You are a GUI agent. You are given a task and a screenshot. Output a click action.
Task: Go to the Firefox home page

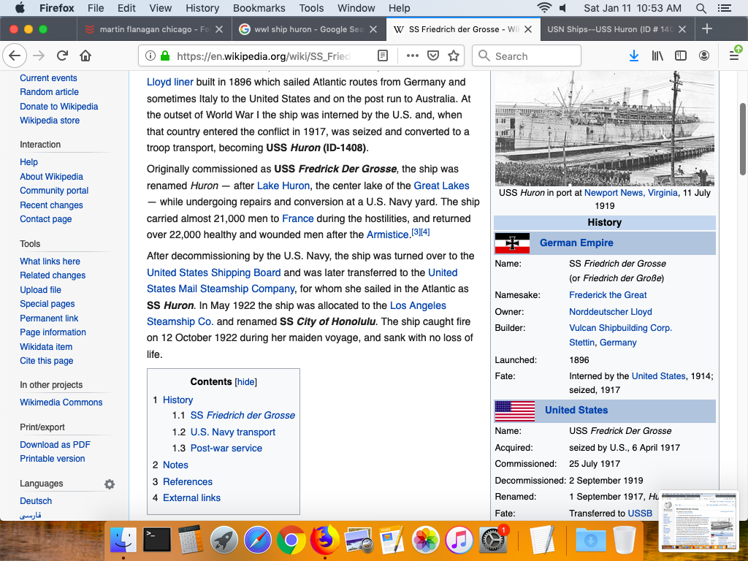point(85,56)
